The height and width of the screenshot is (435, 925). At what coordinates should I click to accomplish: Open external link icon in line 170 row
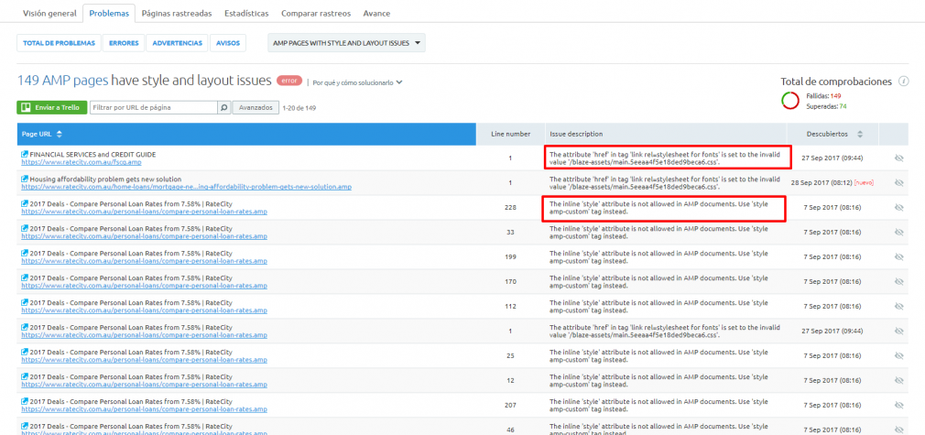(25, 278)
